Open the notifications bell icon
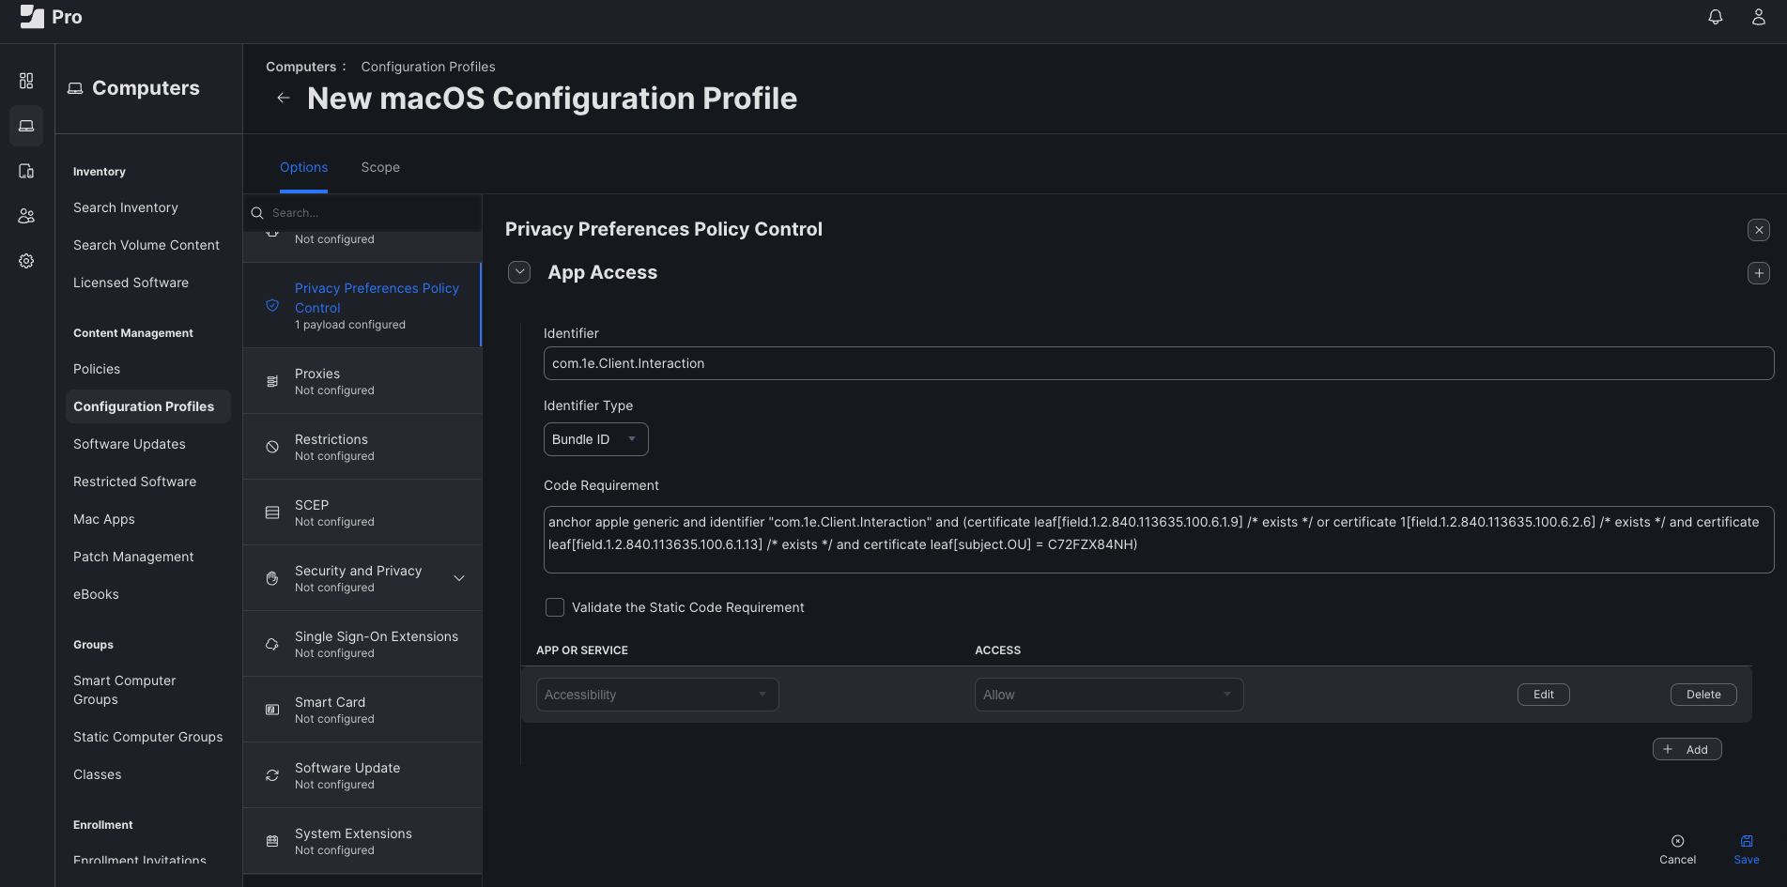 (x=1715, y=17)
